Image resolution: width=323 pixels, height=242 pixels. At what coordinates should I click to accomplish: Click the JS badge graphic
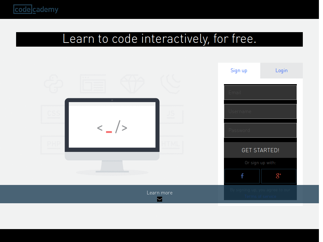[171, 114]
